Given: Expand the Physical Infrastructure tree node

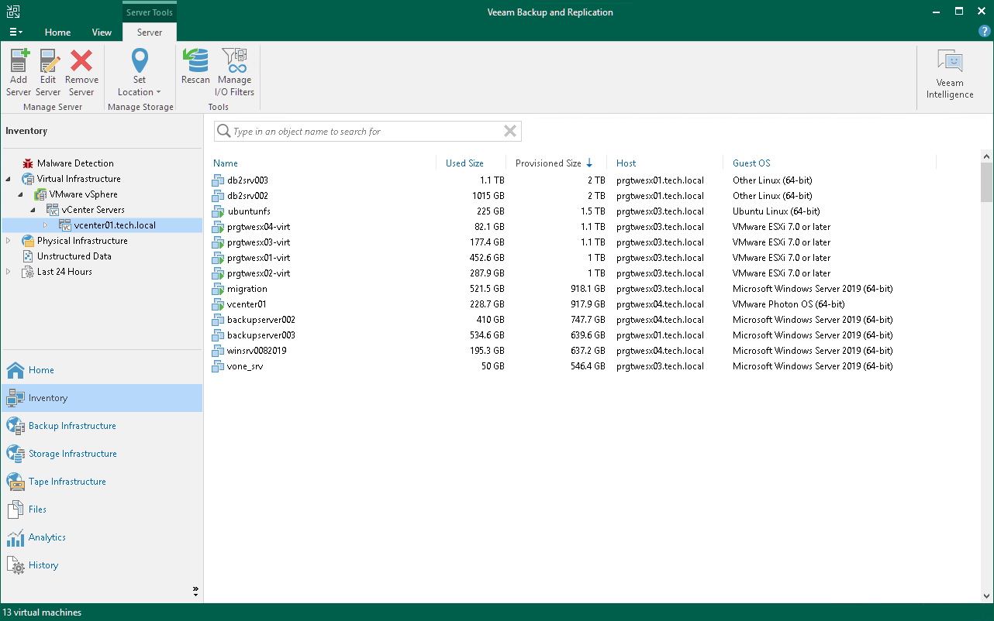Looking at the screenshot, I should (x=9, y=241).
